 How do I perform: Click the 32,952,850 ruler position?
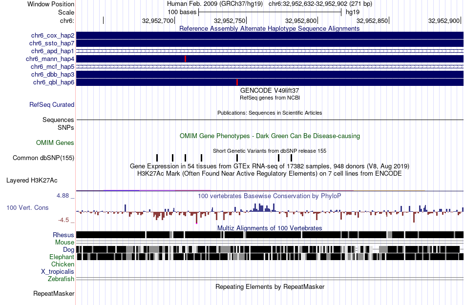click(372, 20)
